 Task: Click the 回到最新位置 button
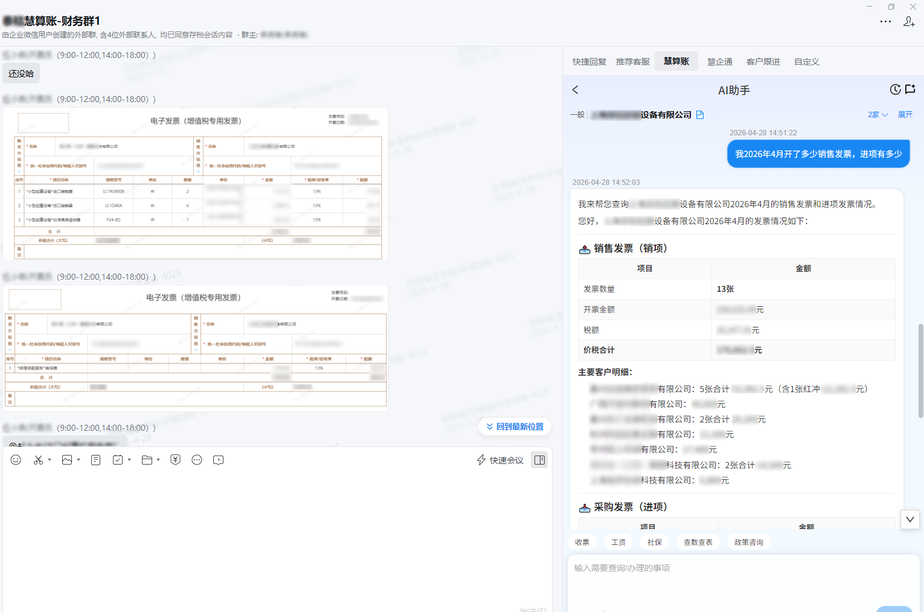[515, 427]
